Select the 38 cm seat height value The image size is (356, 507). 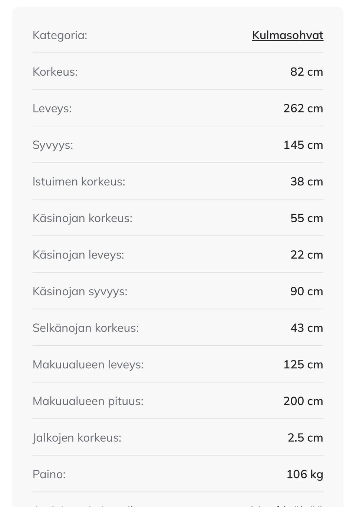click(306, 182)
